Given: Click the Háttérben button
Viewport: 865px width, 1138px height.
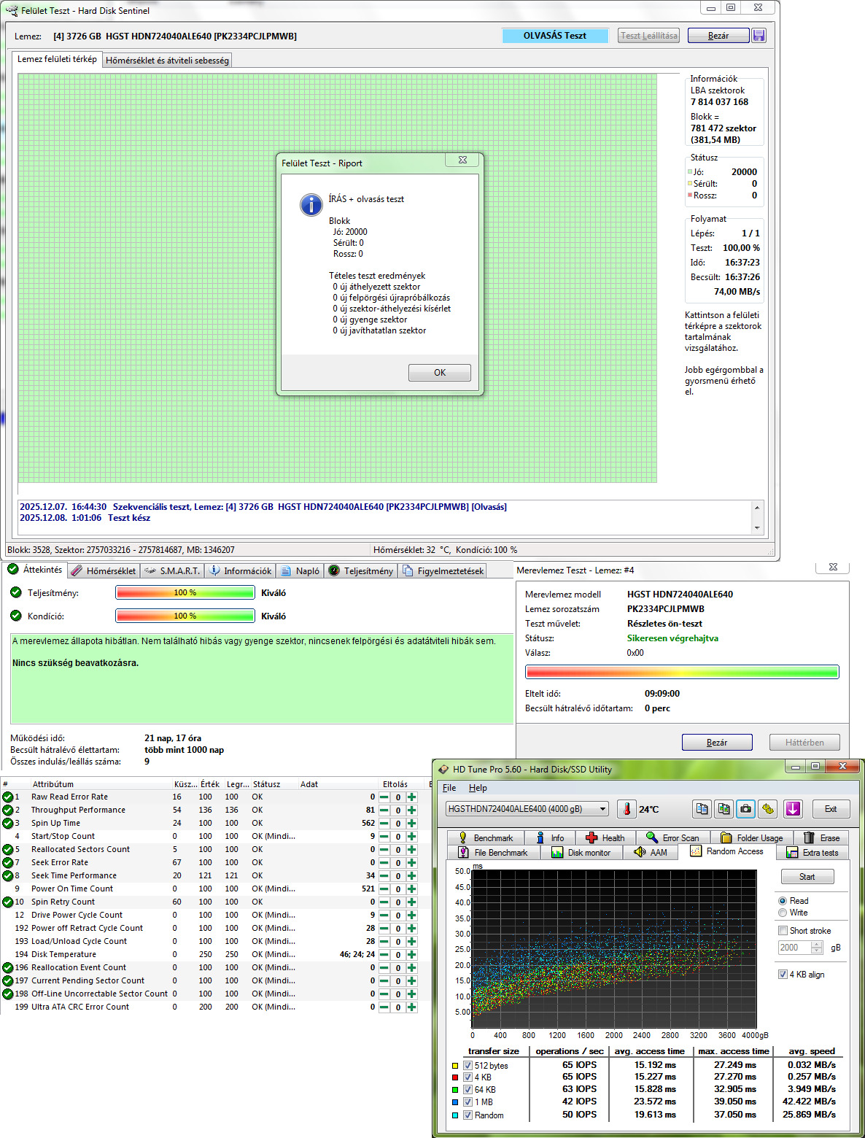Looking at the screenshot, I should coord(804,742).
